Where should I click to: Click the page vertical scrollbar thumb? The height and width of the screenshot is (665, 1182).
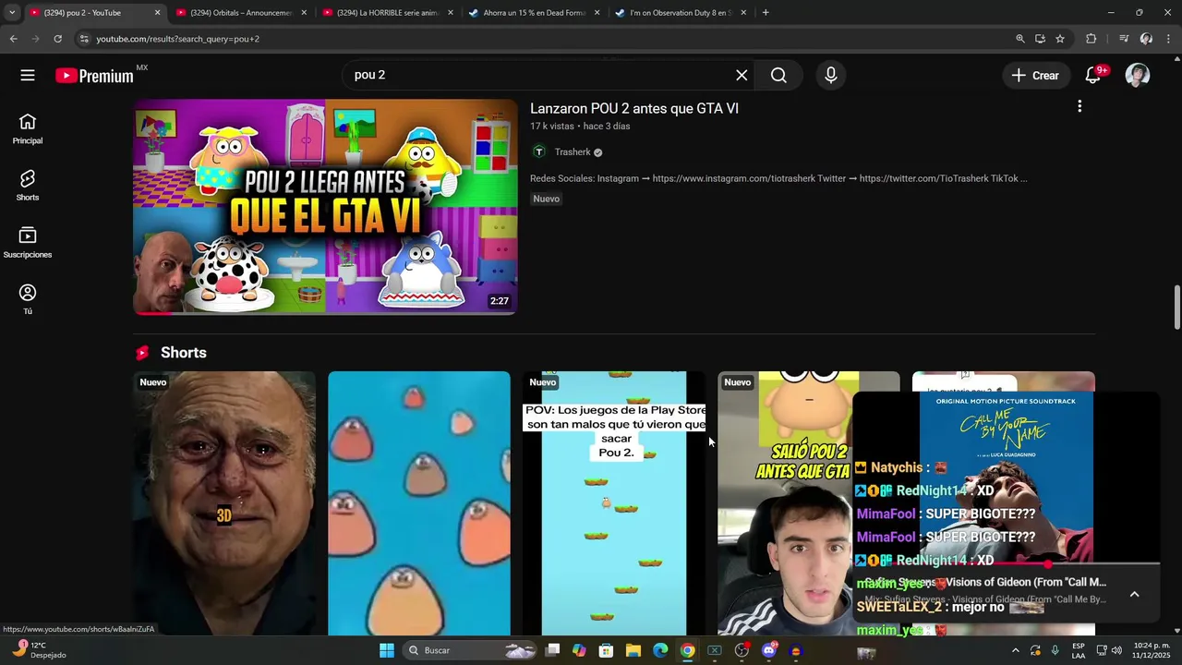pyautogui.click(x=1176, y=307)
